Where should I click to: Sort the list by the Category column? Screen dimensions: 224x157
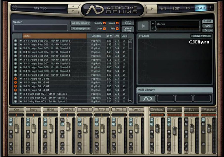[x=96, y=36]
